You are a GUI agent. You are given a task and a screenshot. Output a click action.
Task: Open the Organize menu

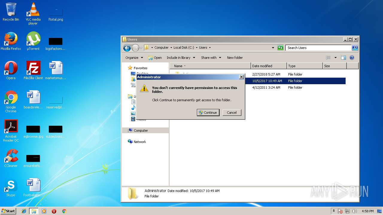(x=134, y=58)
